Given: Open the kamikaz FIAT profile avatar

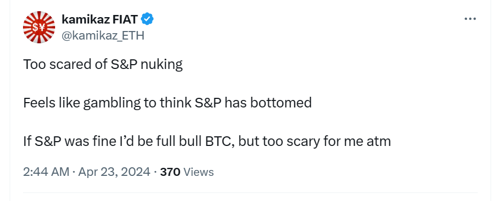Looking at the screenshot, I should 39,27.
